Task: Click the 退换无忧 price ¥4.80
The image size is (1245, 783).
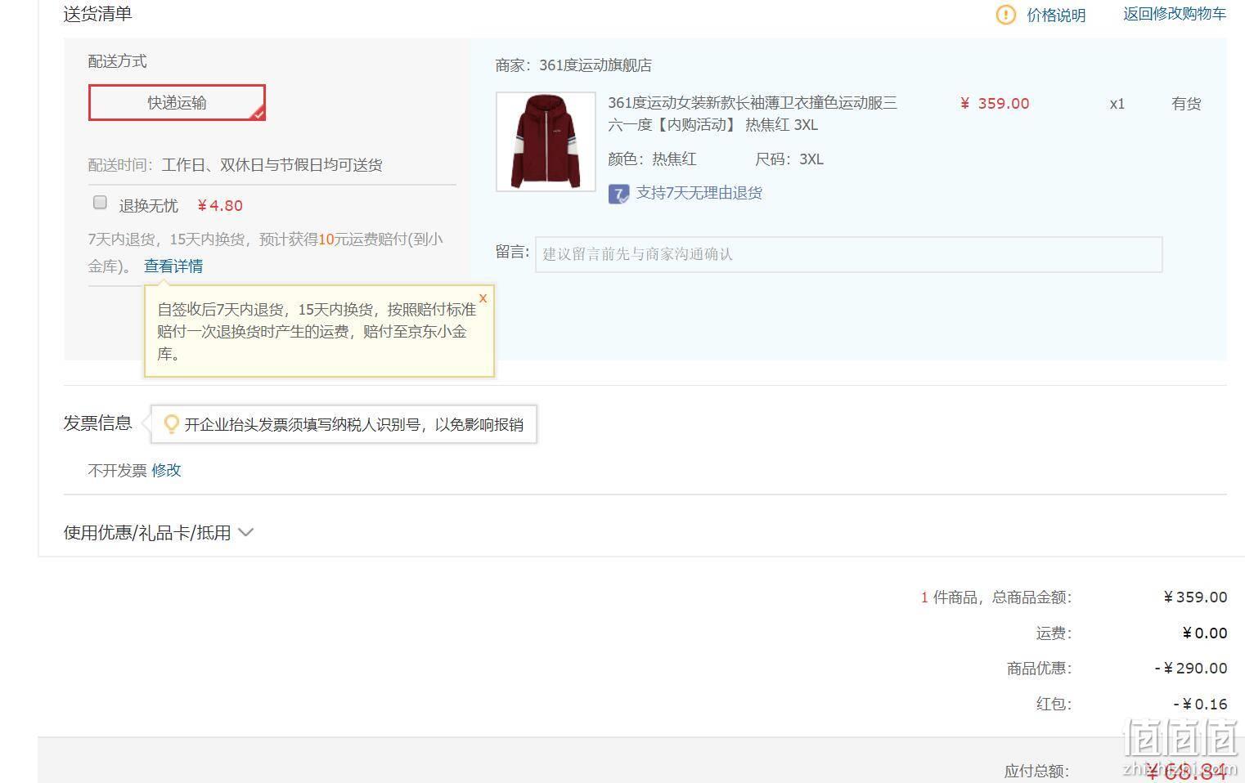Action: (x=220, y=206)
